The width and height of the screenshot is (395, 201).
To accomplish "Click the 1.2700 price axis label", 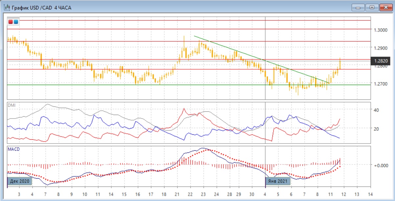I will pyautogui.click(x=381, y=84).
